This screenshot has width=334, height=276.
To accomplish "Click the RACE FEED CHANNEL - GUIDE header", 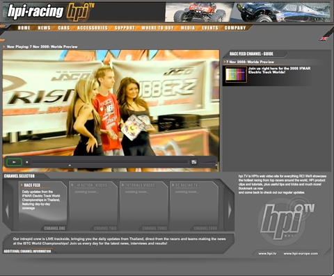I will pyautogui.click(x=251, y=54).
